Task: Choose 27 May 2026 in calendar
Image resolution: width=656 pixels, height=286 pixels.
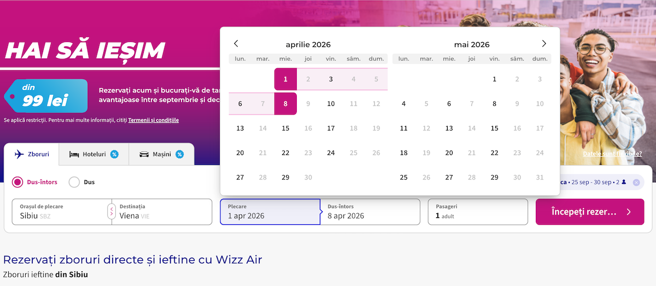Action: tap(449, 177)
